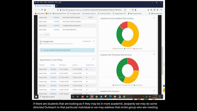Screen dimensions: 197x111
Task: Click yellow Medium Risk segment of Course Completion donut
Action: pyautogui.click(x=135, y=36)
